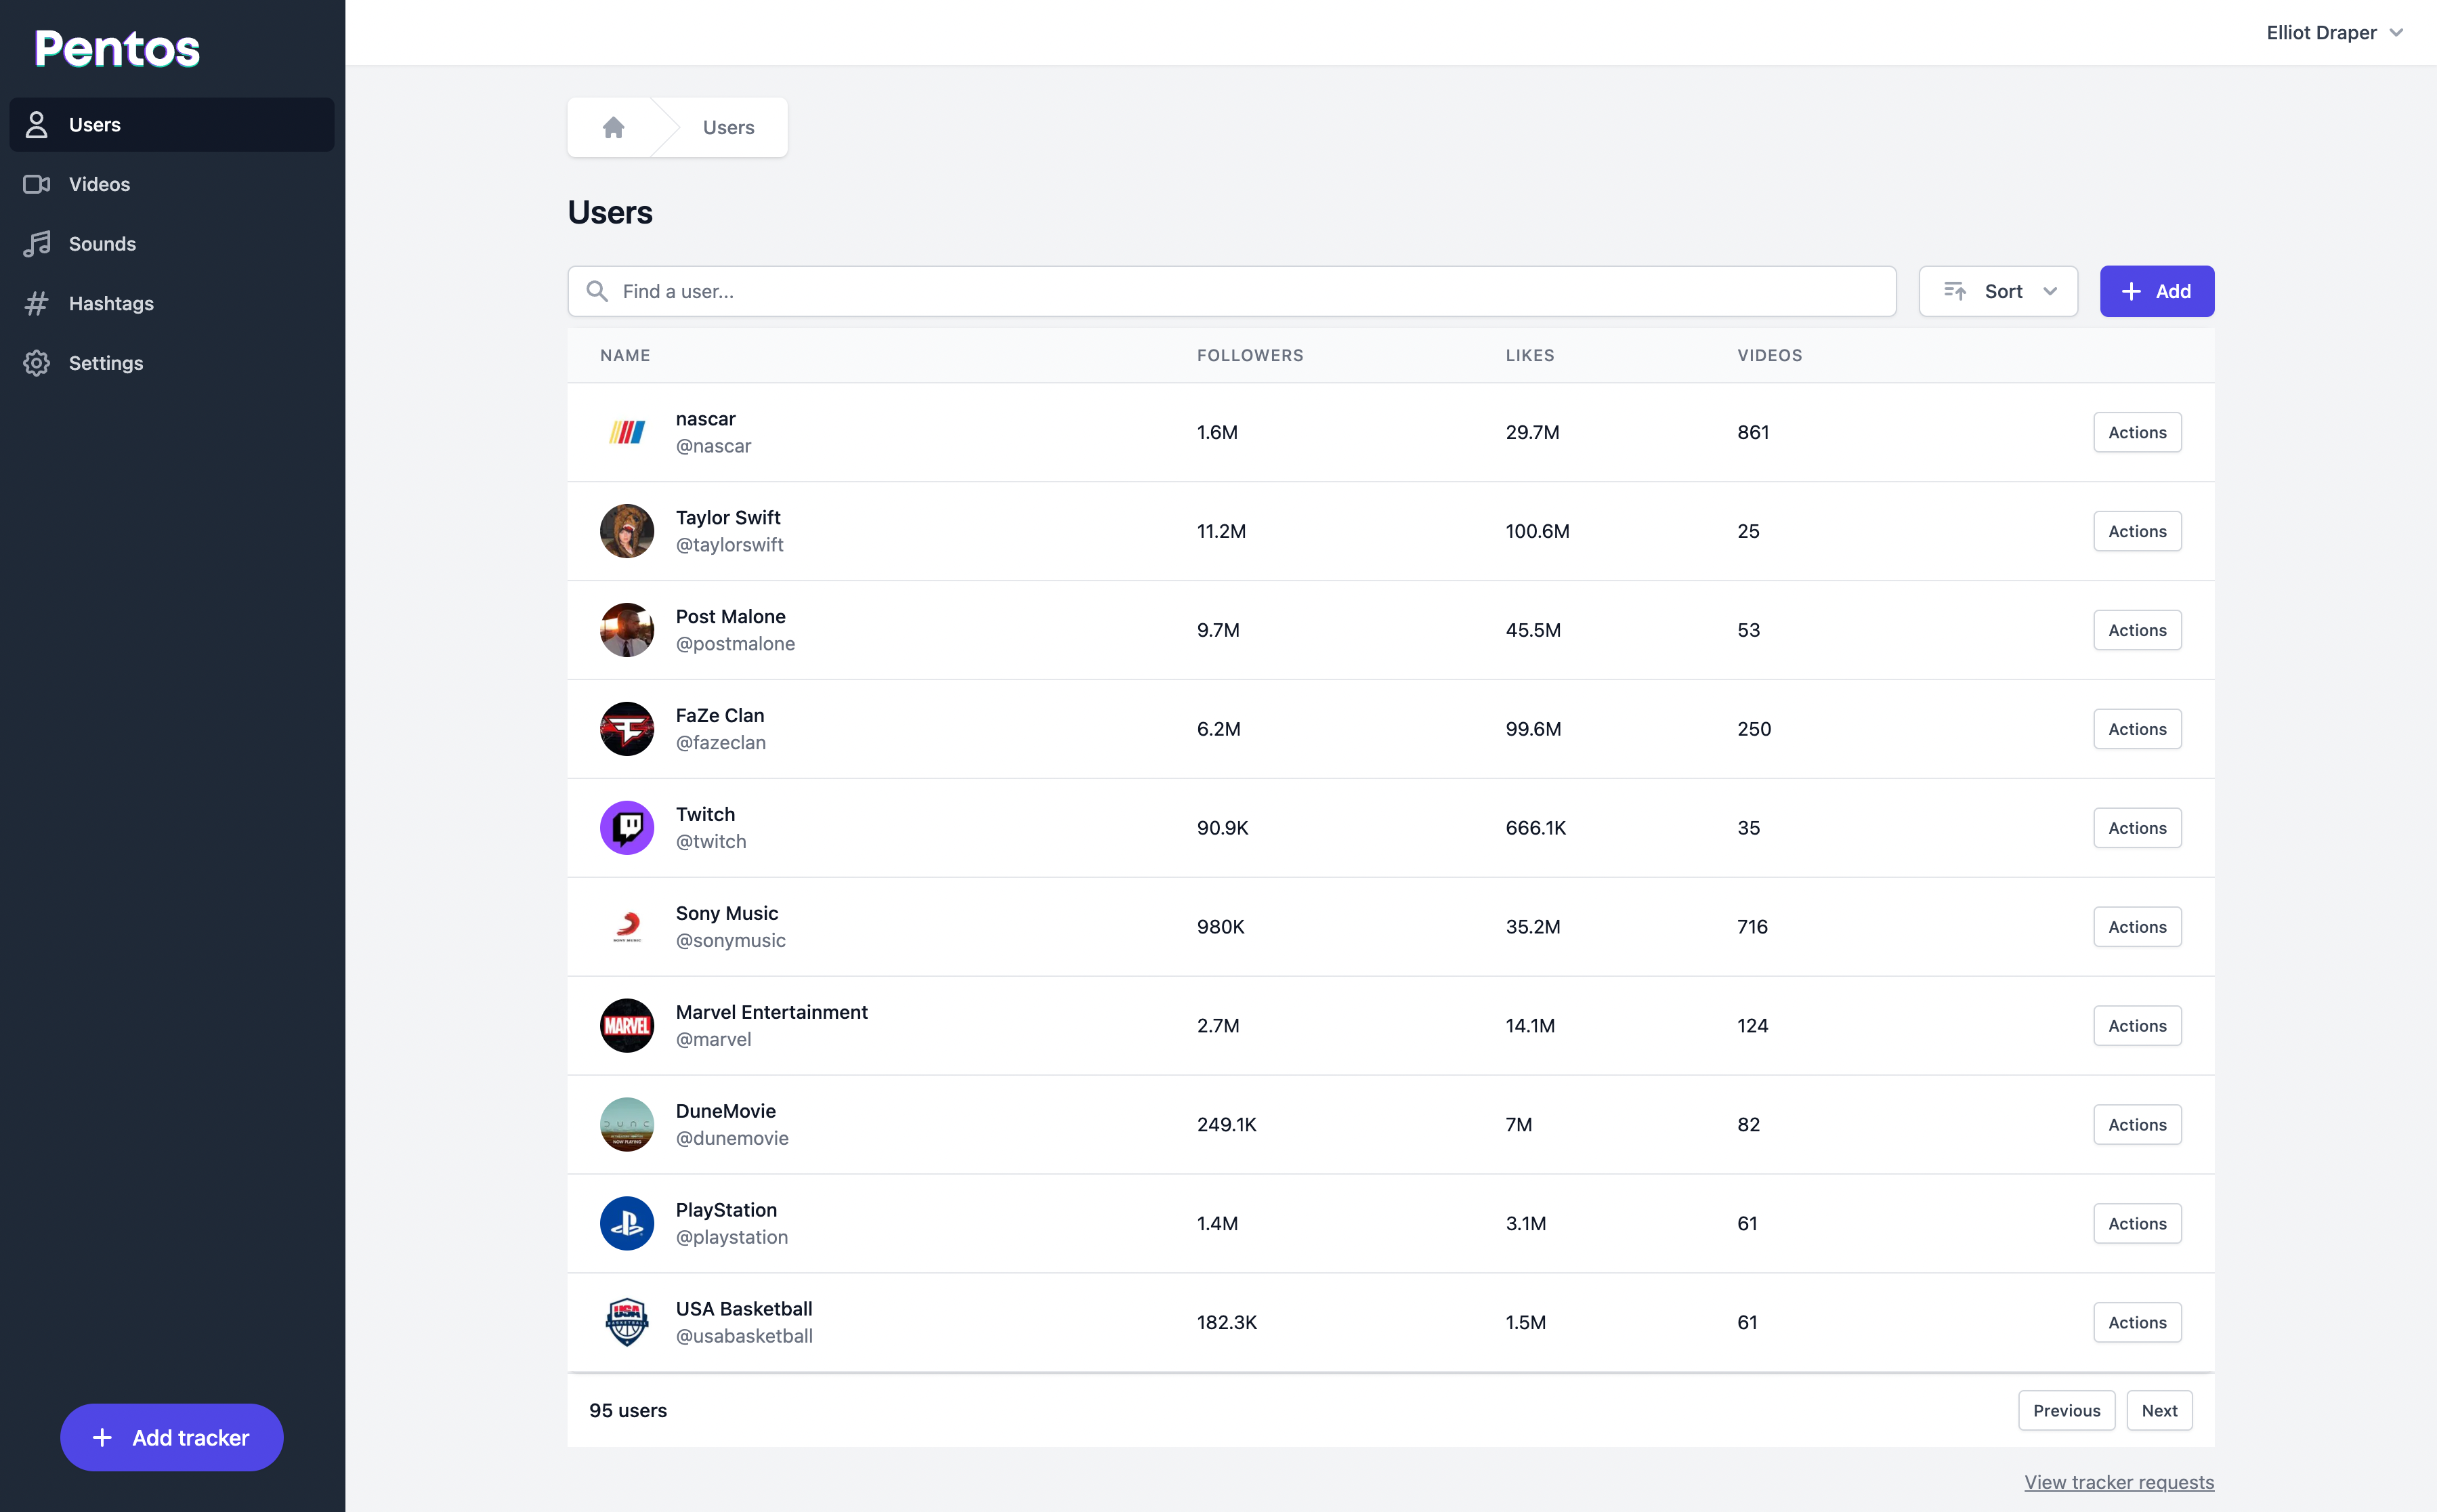This screenshot has width=2437, height=1512.
Task: Click the 100.6M likes value
Action: (1538, 531)
